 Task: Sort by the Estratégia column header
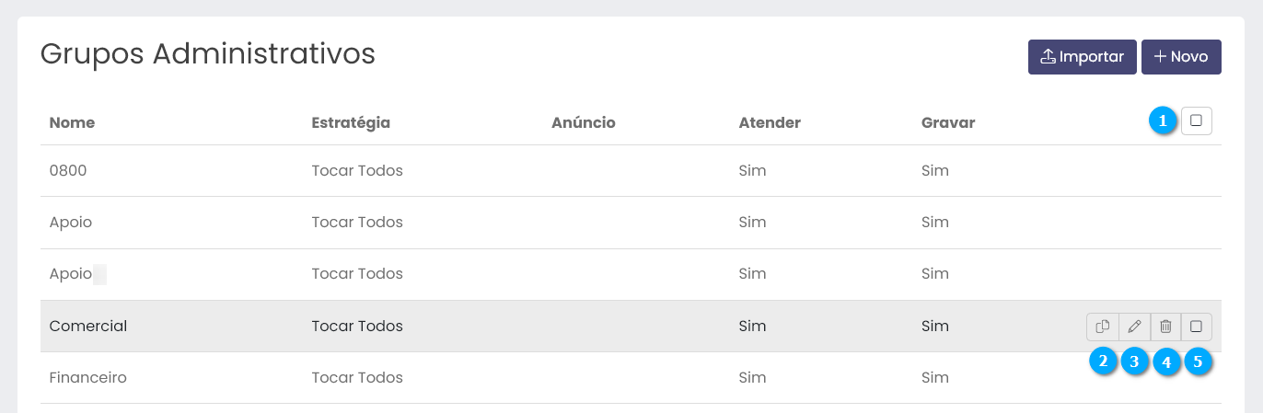click(x=351, y=122)
